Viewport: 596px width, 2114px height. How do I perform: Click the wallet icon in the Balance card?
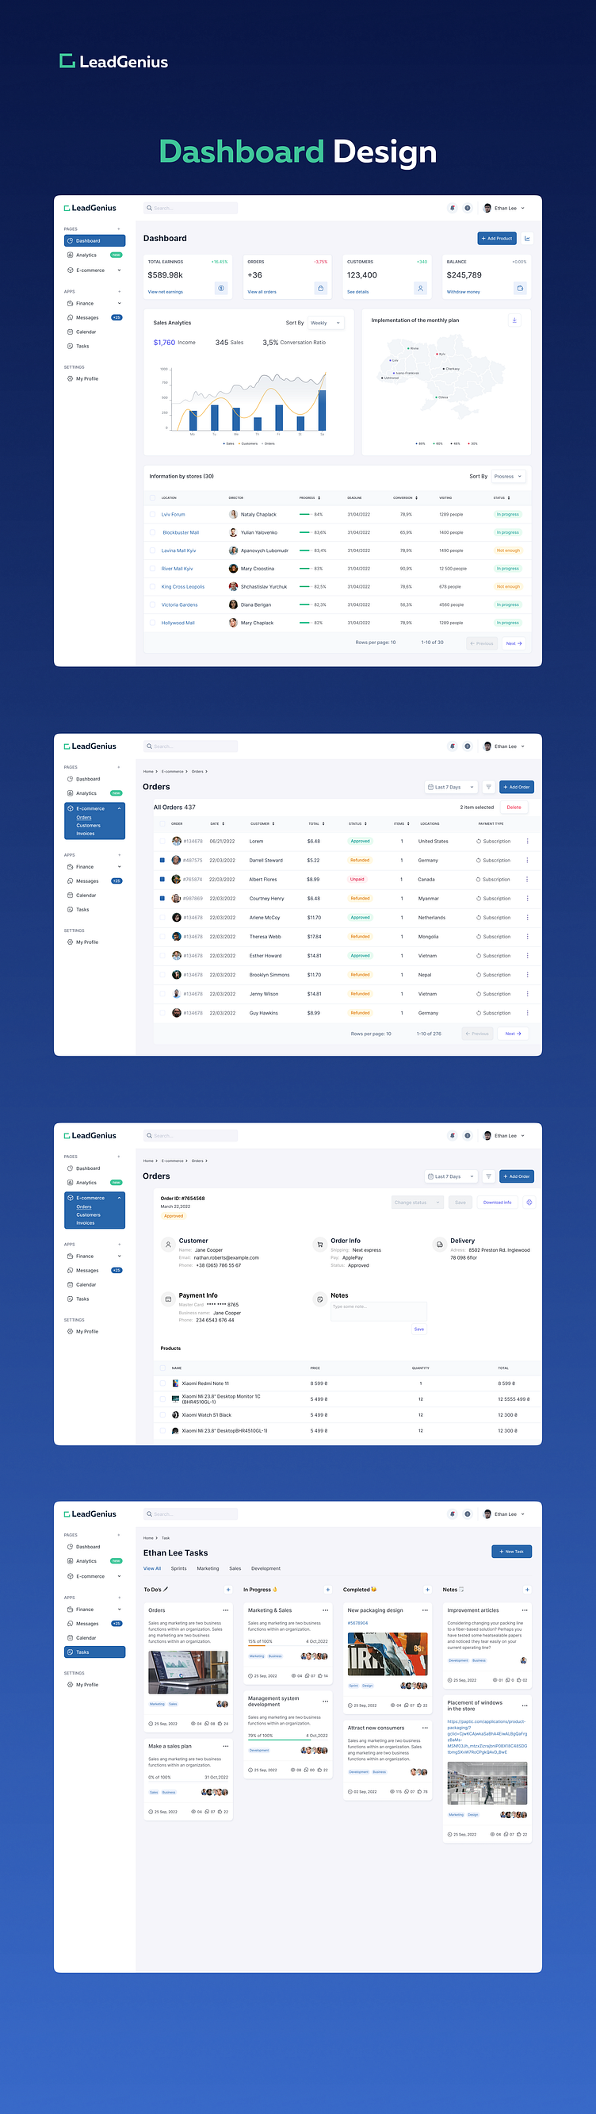(520, 288)
